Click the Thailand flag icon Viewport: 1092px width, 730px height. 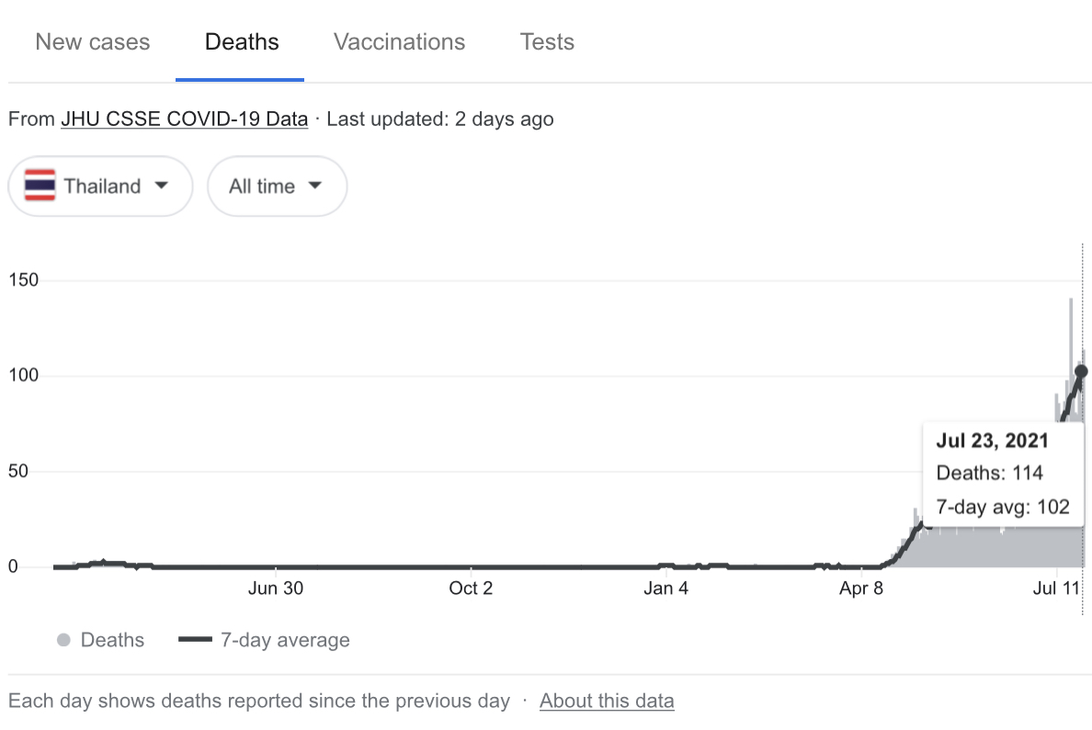(40, 186)
